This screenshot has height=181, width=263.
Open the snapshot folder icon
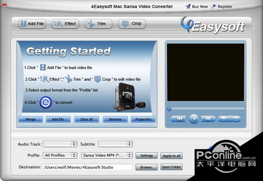(x=224, y=119)
